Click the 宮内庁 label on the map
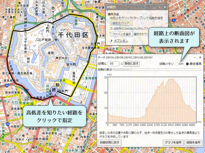 [x=63, y=58]
